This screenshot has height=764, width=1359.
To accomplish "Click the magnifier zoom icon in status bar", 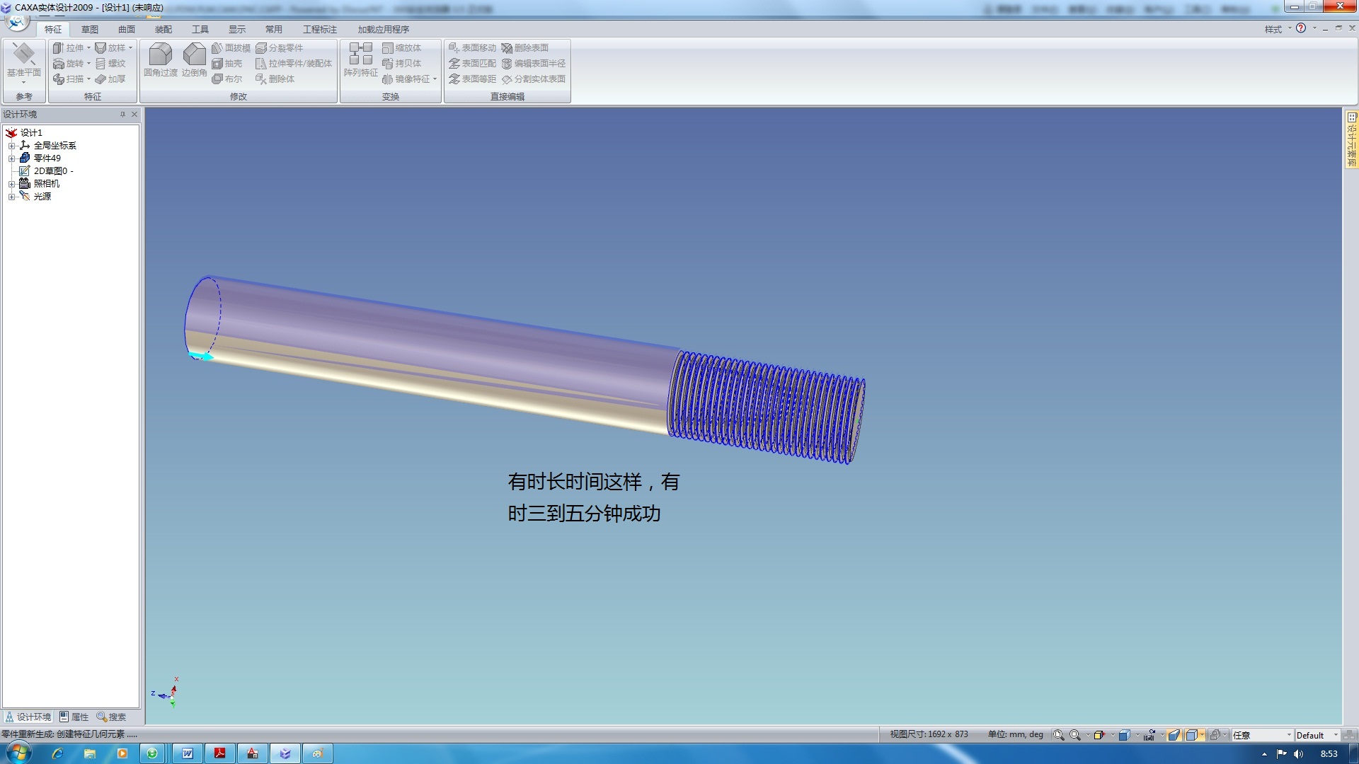I will pos(1075,735).
